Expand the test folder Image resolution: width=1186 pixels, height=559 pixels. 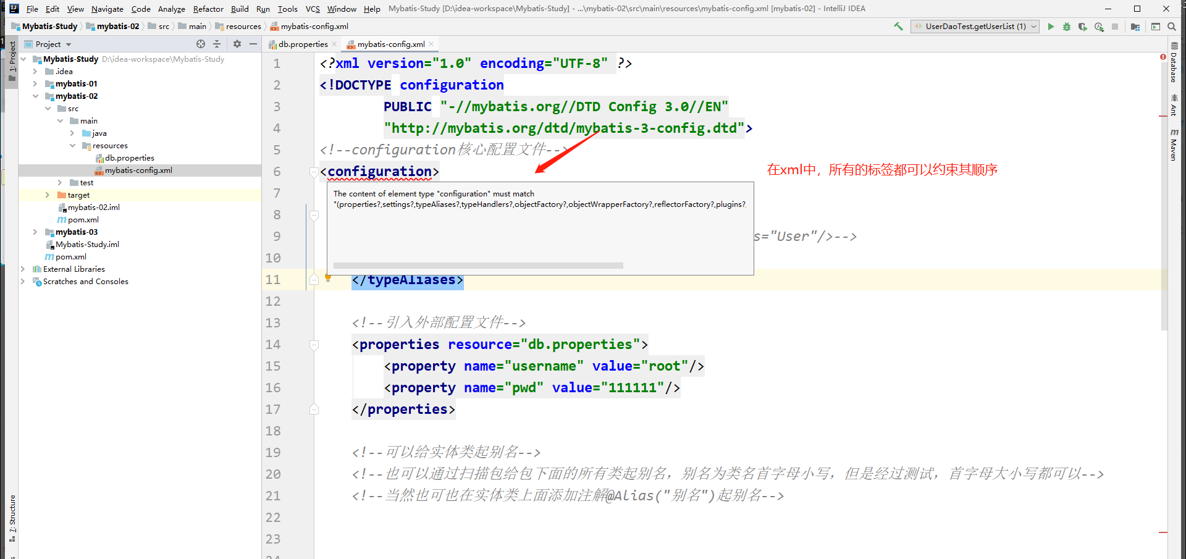point(60,183)
